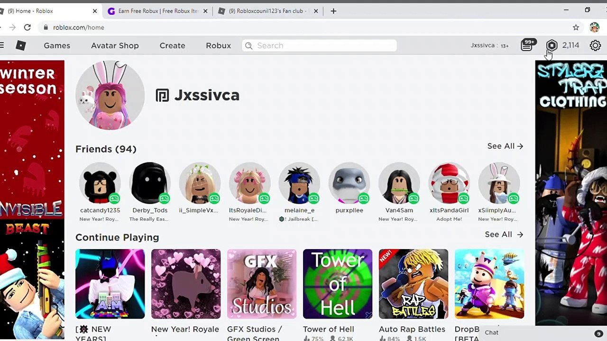
Task: Click in-game status icon on xItsPandaGirl
Action: click(x=463, y=198)
